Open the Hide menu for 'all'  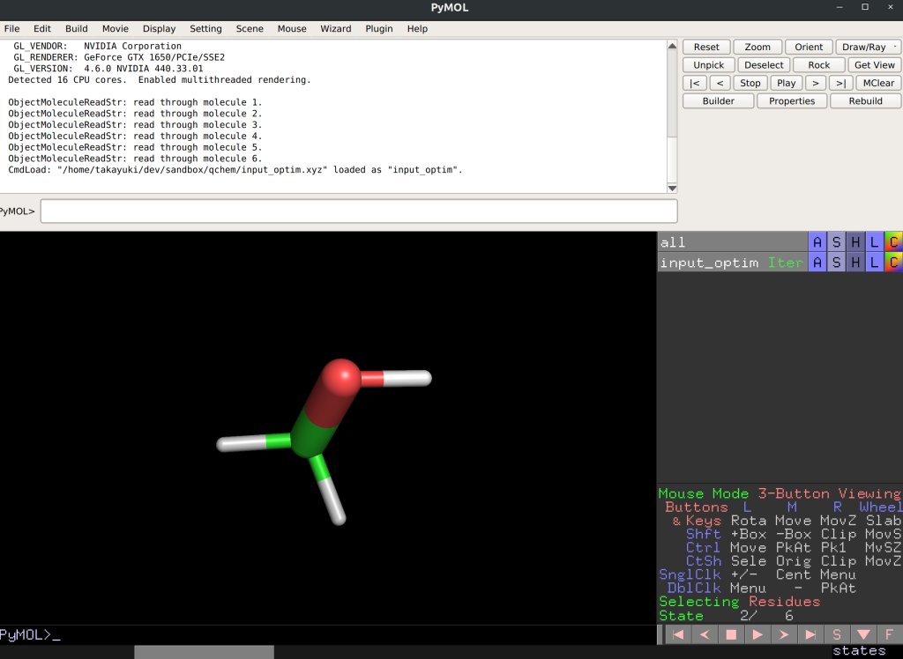tap(855, 242)
